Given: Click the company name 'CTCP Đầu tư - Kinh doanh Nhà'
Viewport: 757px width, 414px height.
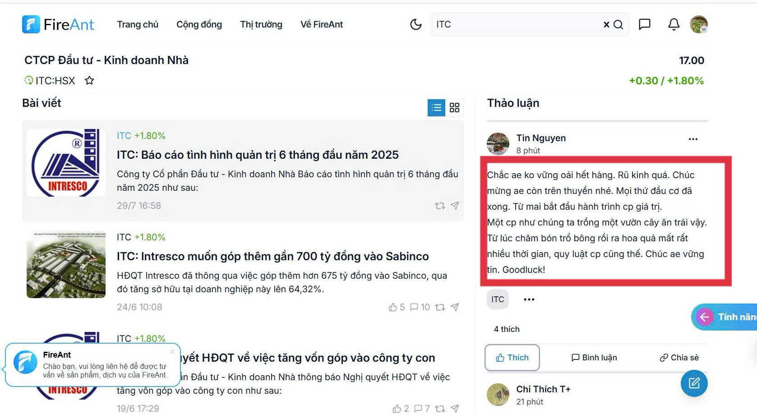Looking at the screenshot, I should [106, 60].
